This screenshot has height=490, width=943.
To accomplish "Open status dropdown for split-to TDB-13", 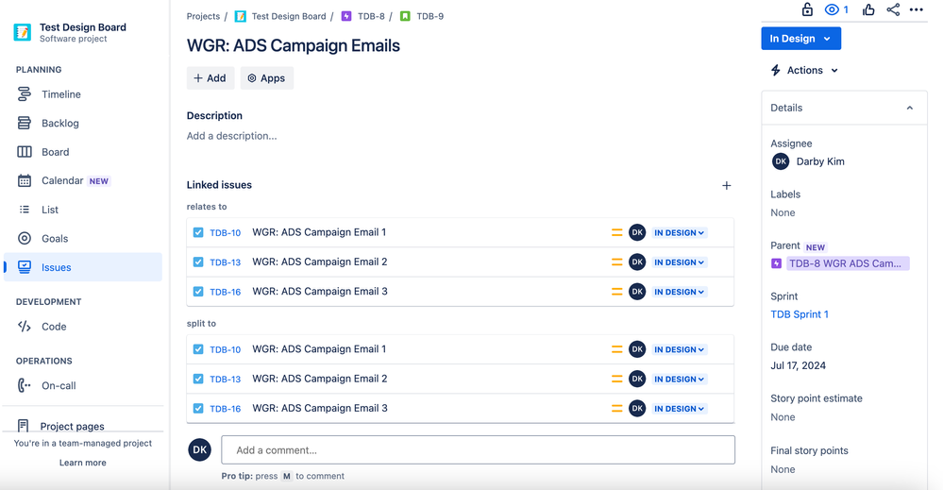I will [x=680, y=379].
